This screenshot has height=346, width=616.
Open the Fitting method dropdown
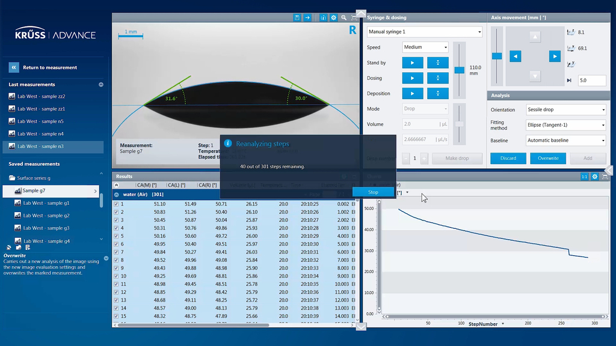coord(566,125)
